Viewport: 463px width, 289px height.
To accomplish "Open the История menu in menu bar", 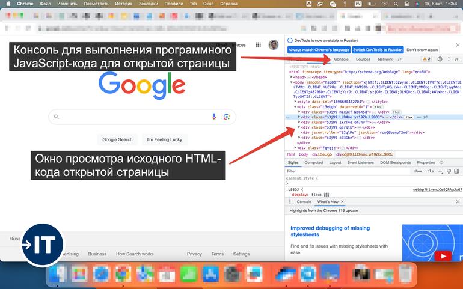I will 123,4.
